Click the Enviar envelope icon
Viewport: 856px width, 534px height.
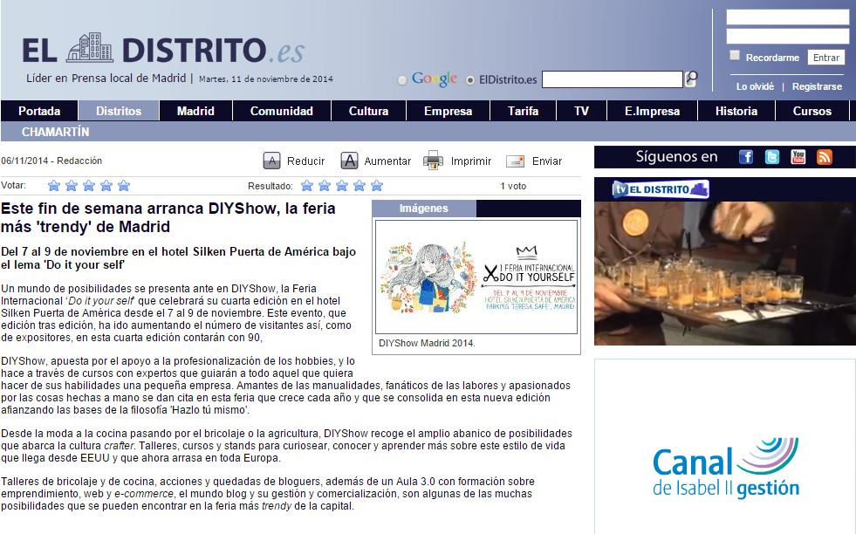click(x=515, y=161)
